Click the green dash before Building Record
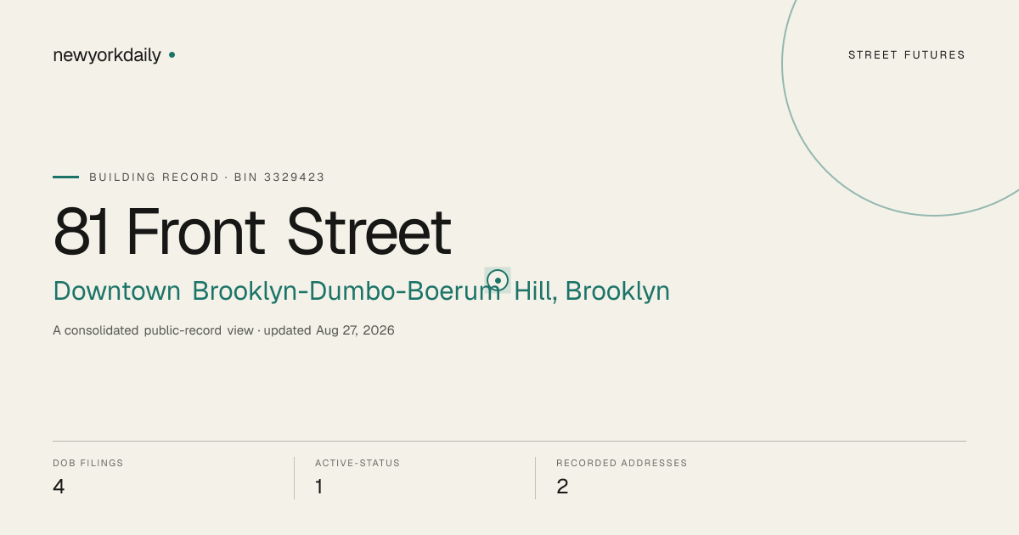 pyautogui.click(x=65, y=177)
